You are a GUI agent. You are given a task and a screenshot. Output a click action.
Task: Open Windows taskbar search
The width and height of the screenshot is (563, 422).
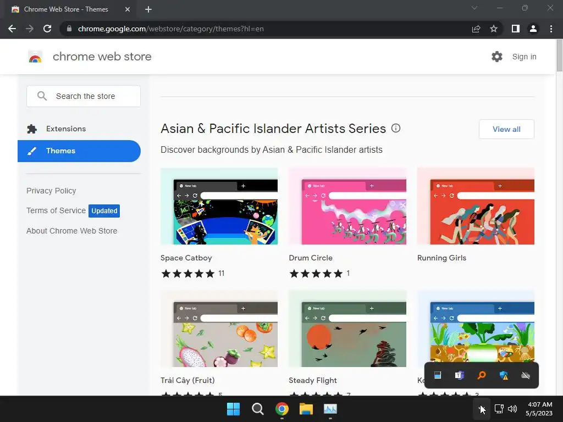click(x=258, y=409)
